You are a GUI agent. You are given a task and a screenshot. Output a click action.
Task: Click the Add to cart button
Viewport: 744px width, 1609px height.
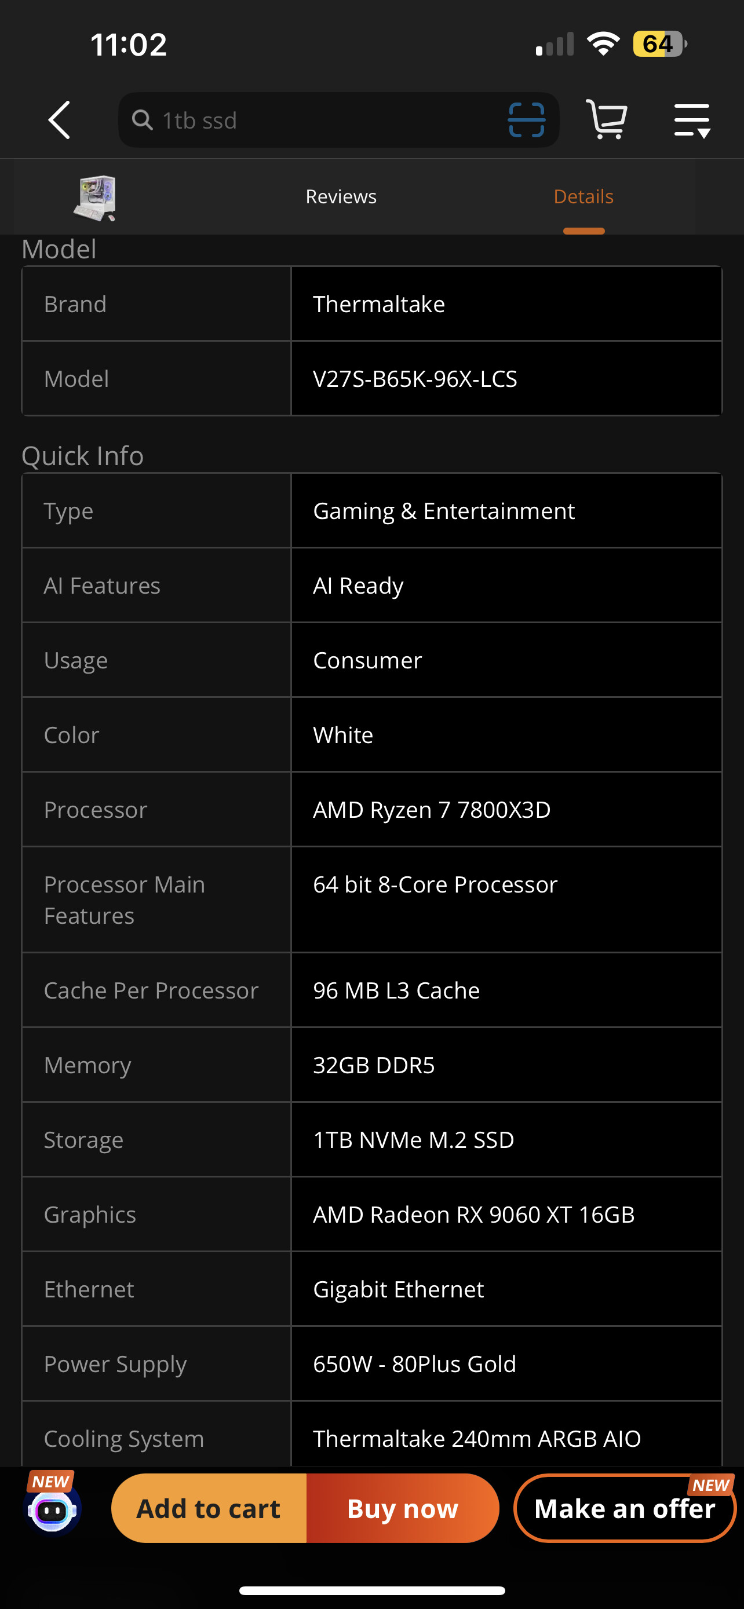pos(209,1508)
